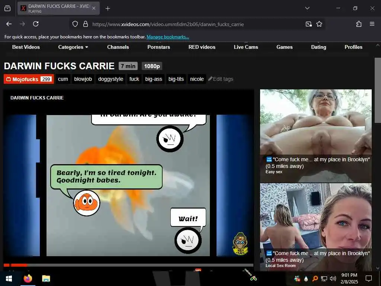381x286 pixels.
Task: Bookmark this page with the star icon
Action: point(319,24)
